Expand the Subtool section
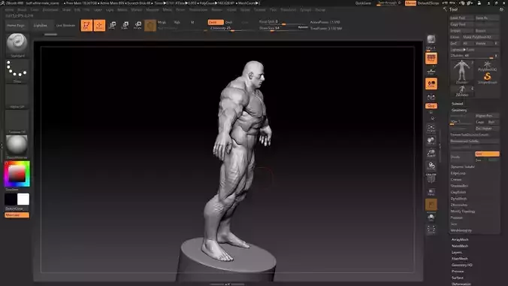This screenshot has width=508, height=286. (458, 104)
